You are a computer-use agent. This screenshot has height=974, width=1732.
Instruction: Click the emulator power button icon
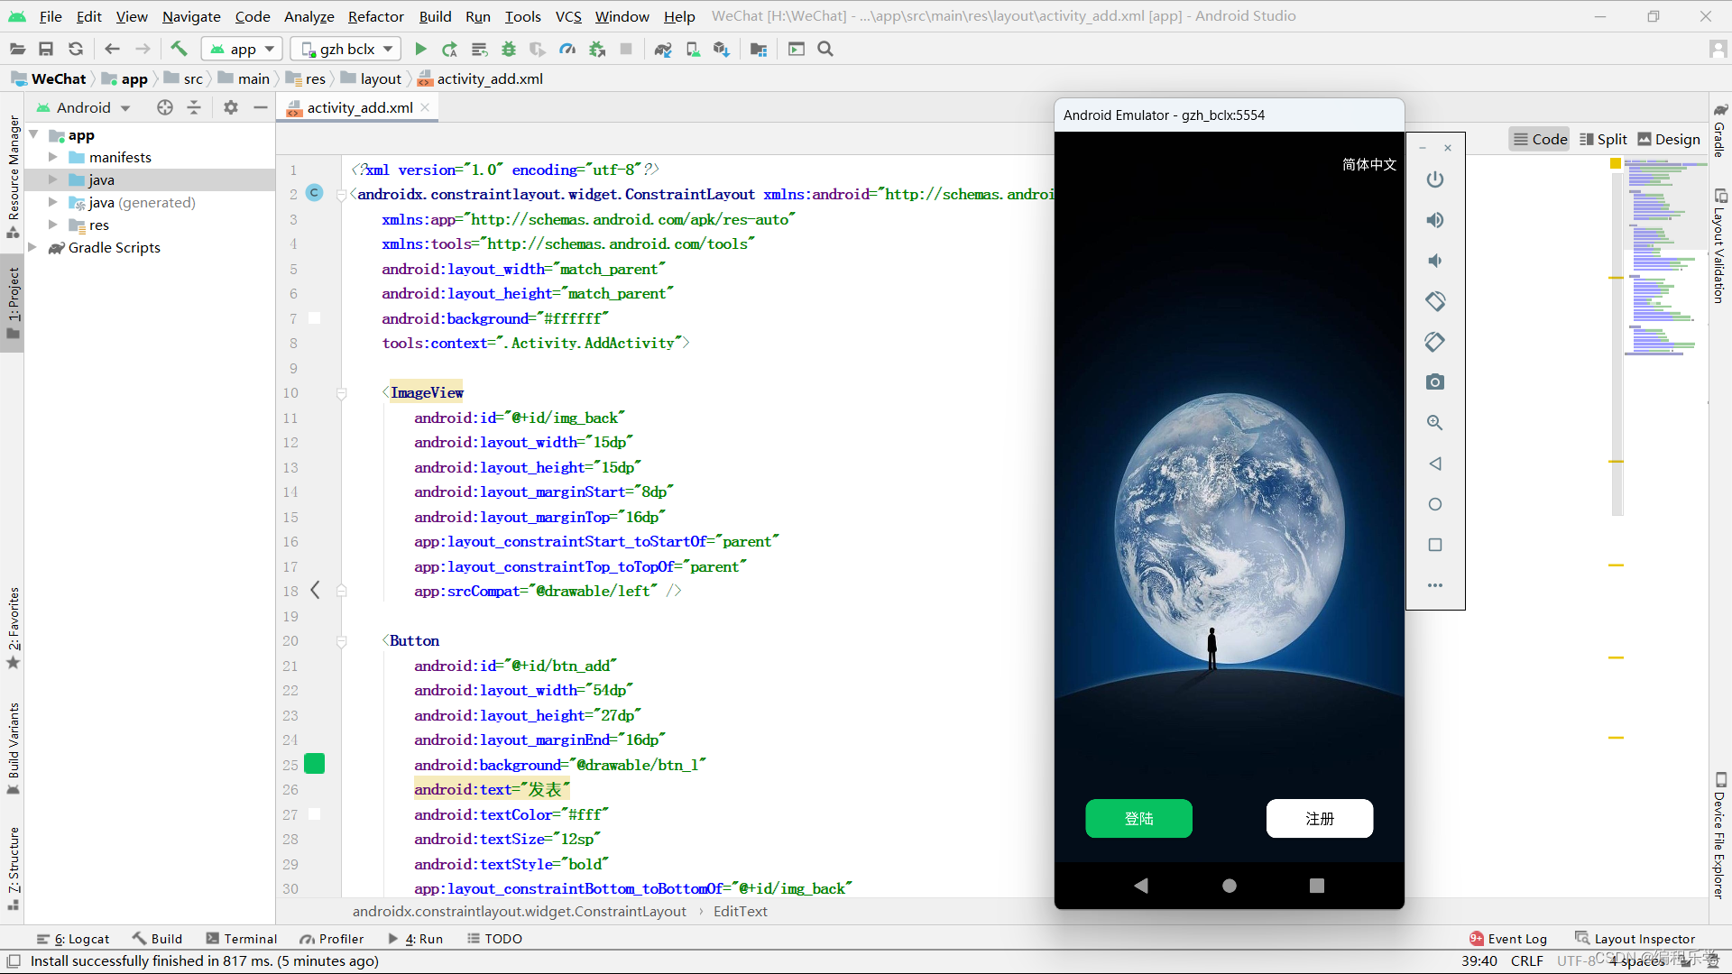click(x=1434, y=179)
